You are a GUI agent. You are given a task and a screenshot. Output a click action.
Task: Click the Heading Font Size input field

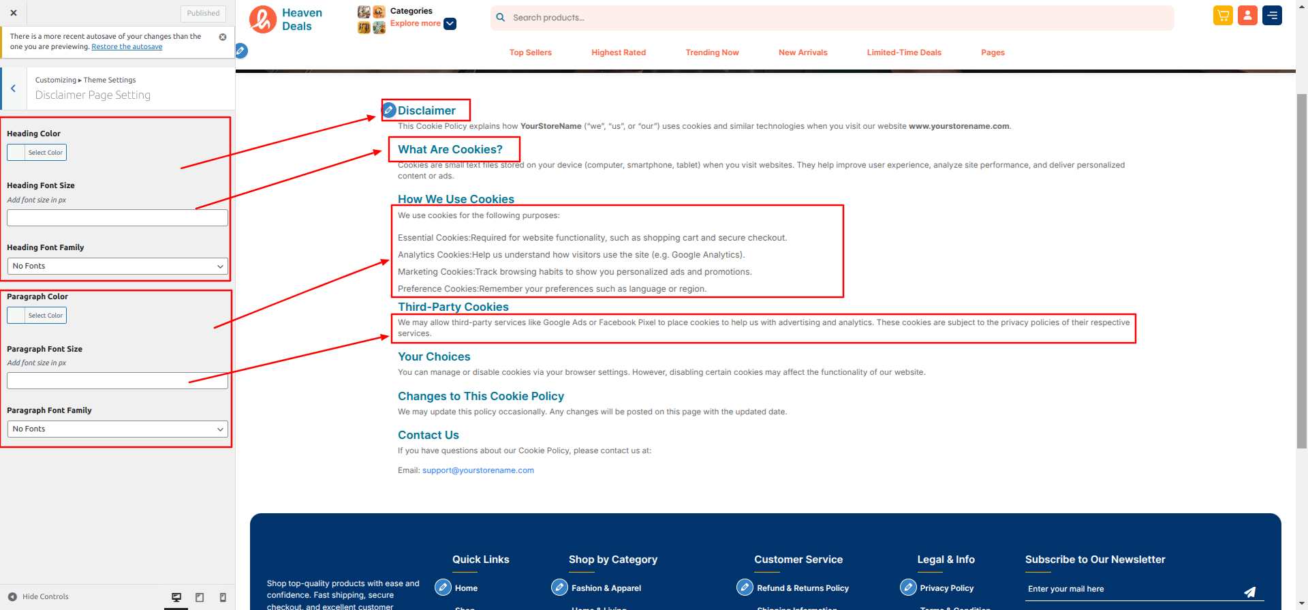[117, 218]
